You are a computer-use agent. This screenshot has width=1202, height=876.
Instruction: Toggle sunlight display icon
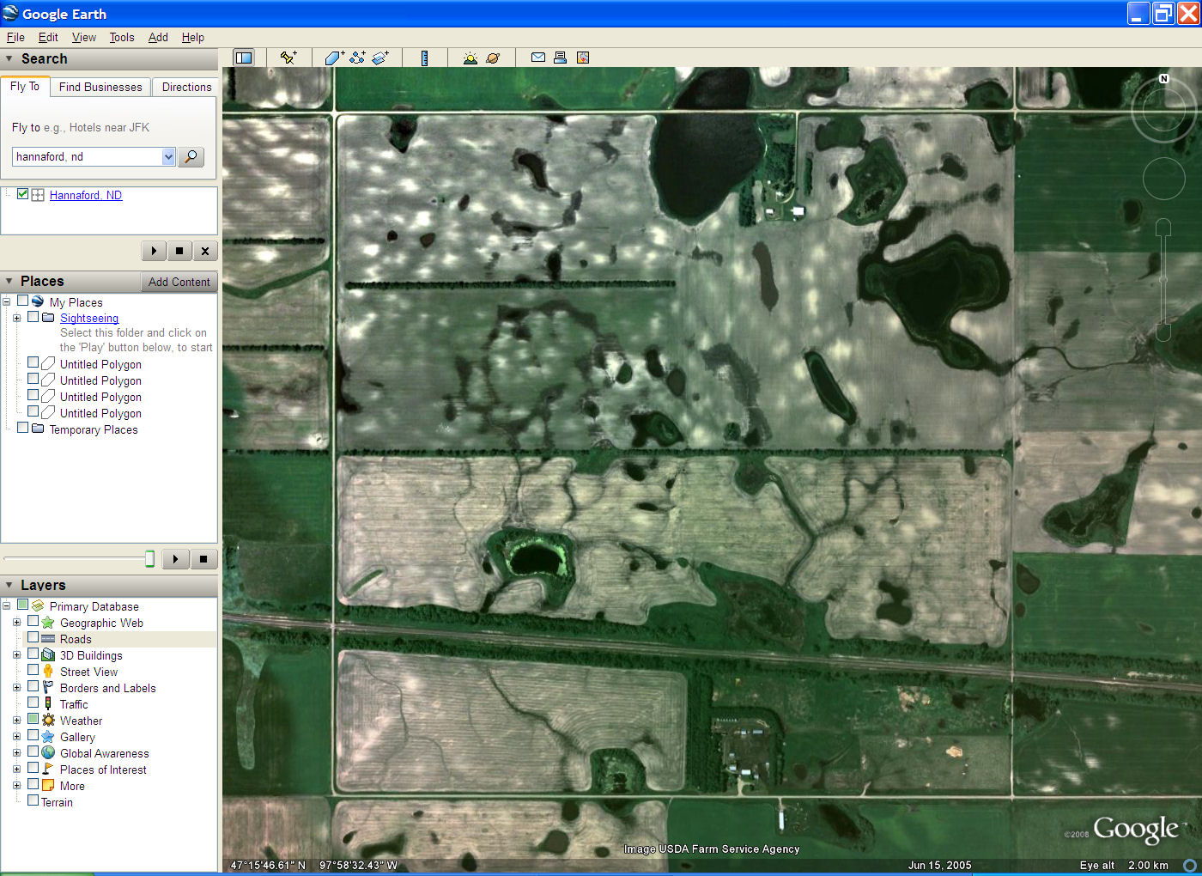pyautogui.click(x=470, y=58)
